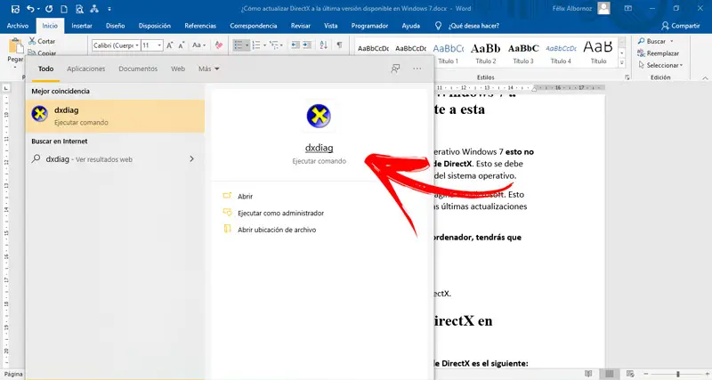Increase font size with the larger A icon

pyautogui.click(x=169, y=45)
